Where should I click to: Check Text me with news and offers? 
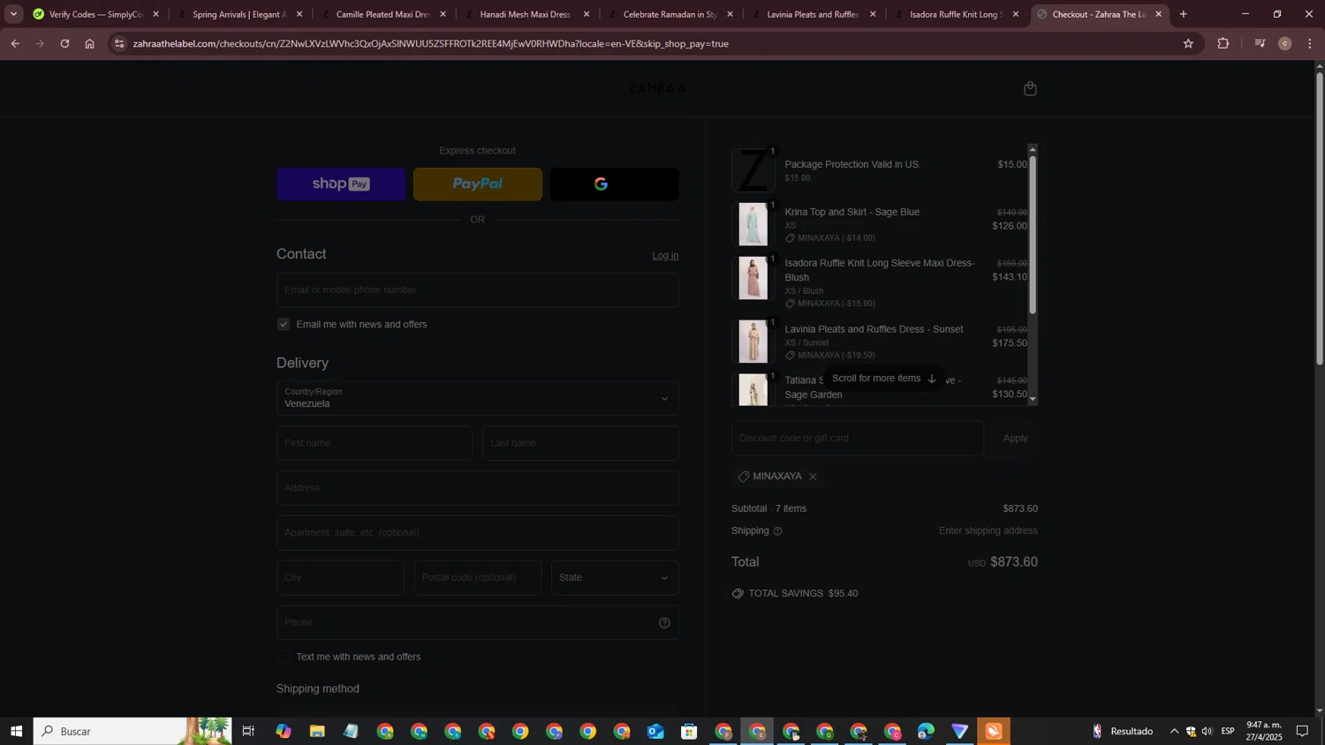284,657
